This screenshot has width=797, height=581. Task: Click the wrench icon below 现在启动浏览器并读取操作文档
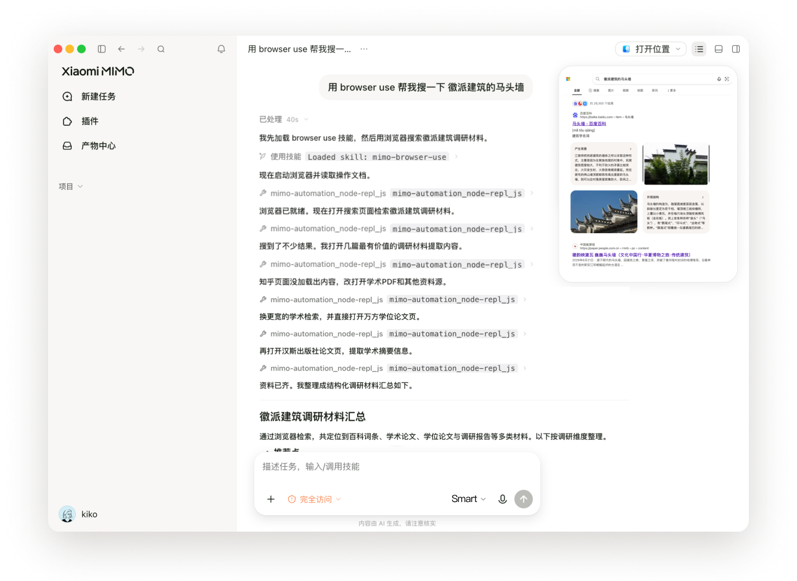(x=263, y=193)
